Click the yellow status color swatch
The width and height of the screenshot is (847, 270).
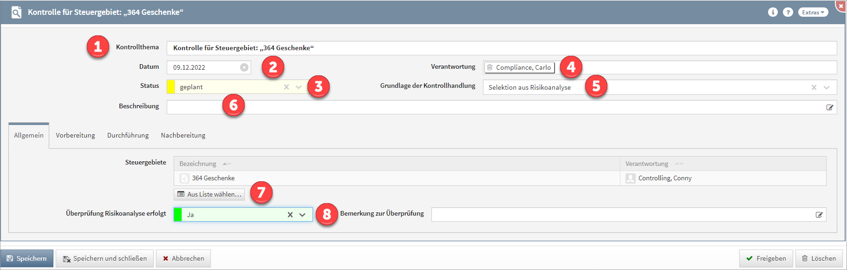(171, 87)
